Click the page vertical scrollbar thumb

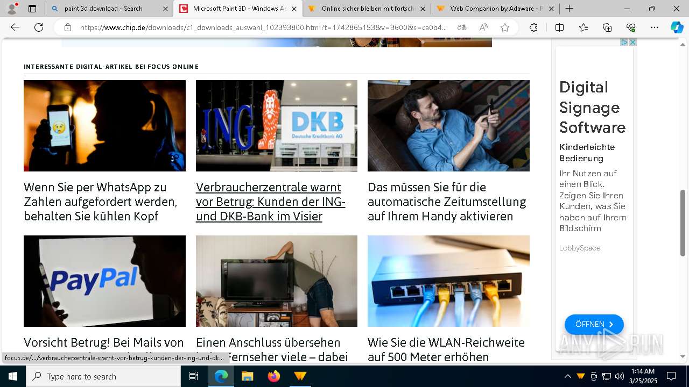click(683, 223)
